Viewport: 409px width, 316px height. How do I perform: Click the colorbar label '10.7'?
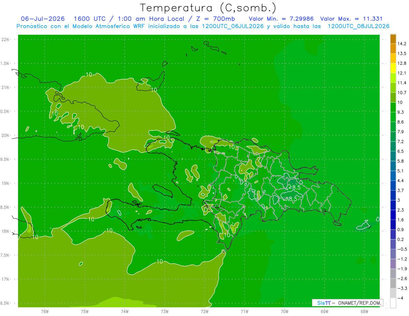tap(402, 93)
